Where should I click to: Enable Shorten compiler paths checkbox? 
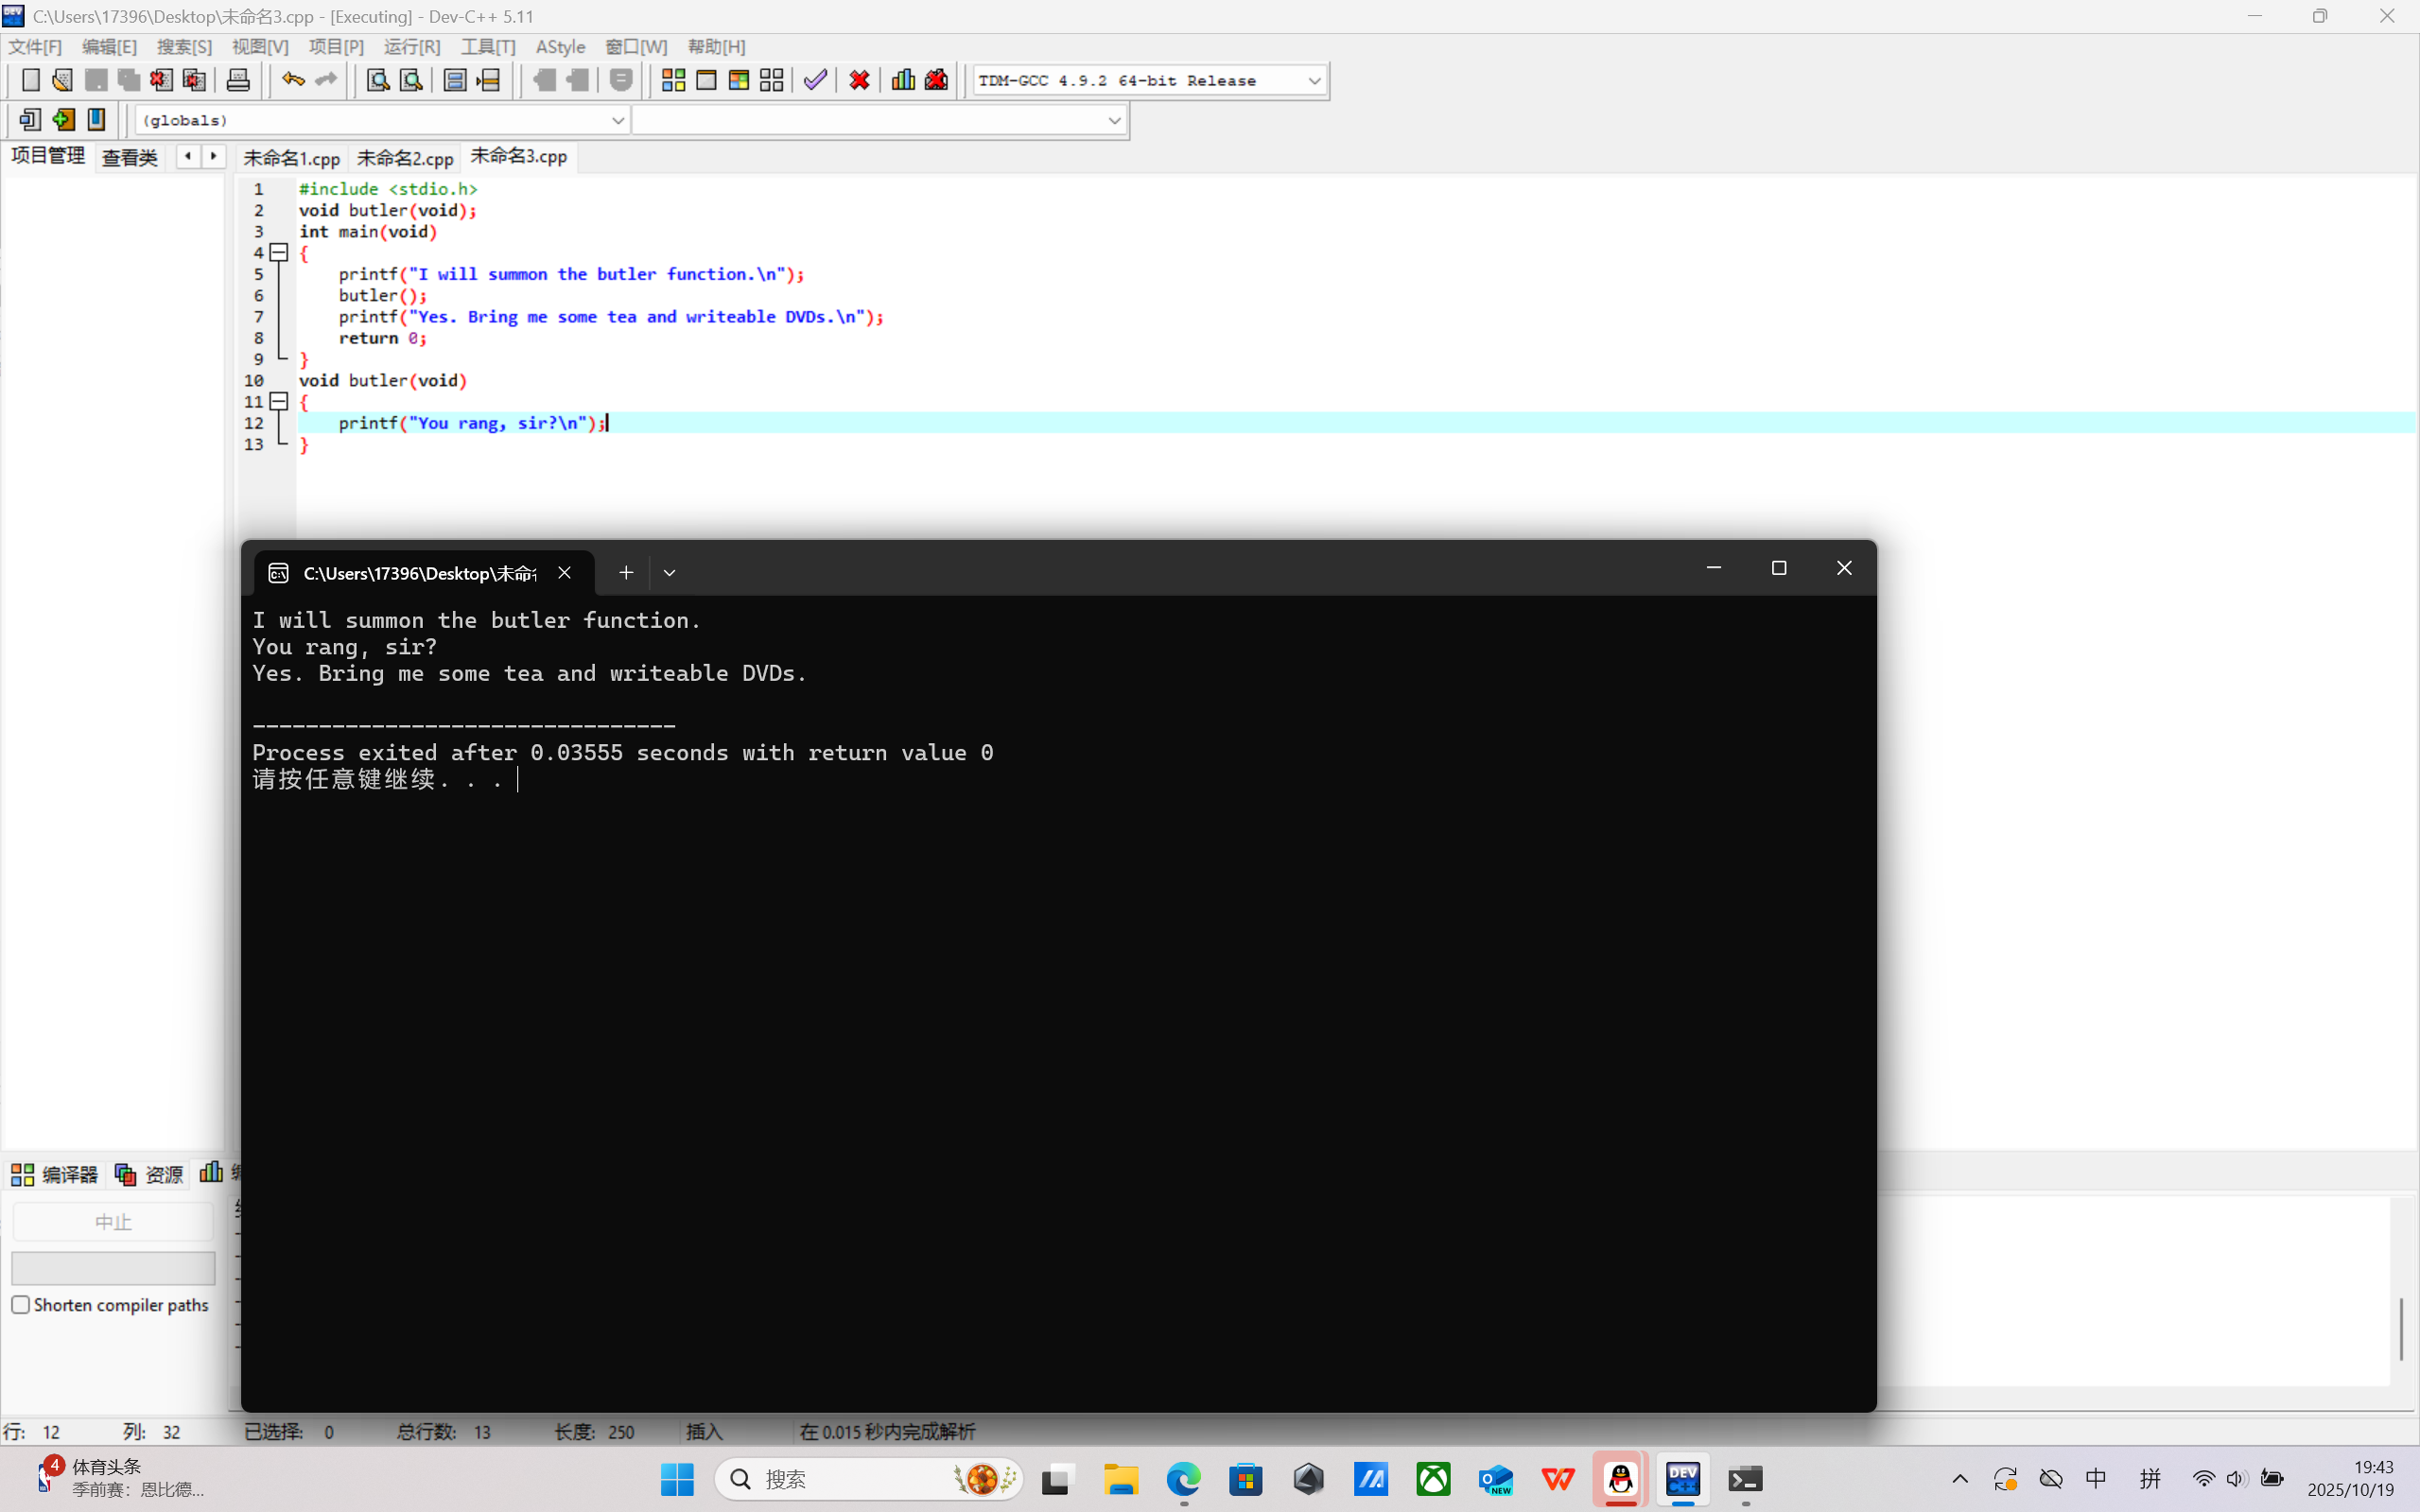[21, 1305]
